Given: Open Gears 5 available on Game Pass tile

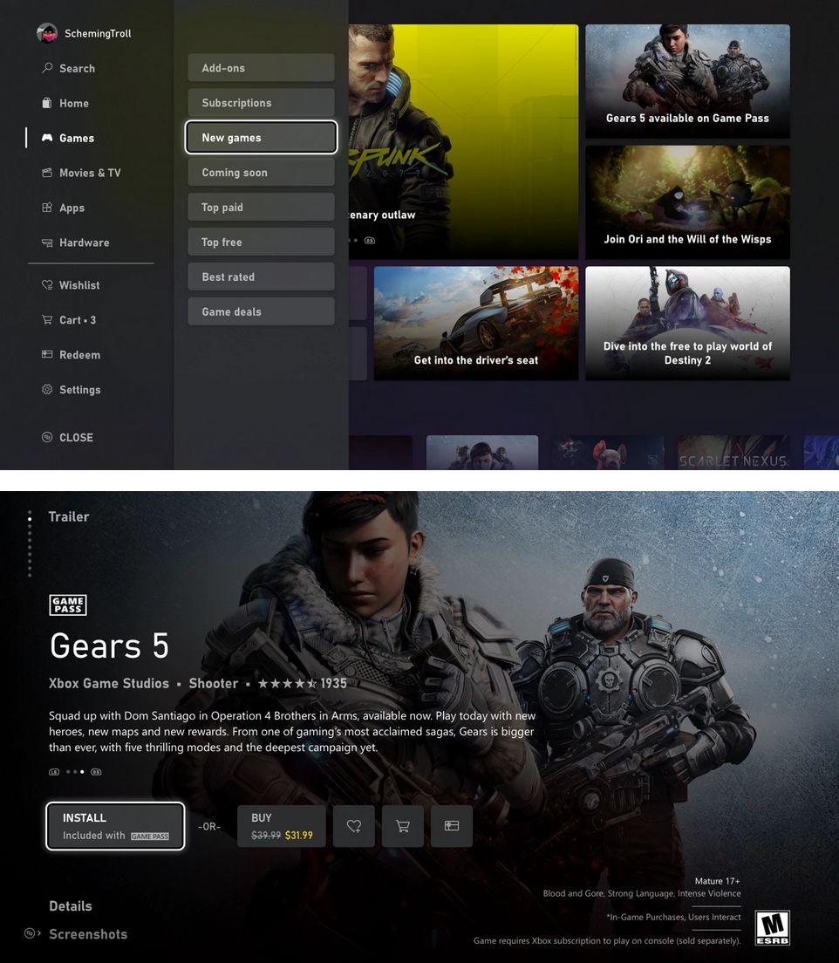Looking at the screenshot, I should (687, 81).
